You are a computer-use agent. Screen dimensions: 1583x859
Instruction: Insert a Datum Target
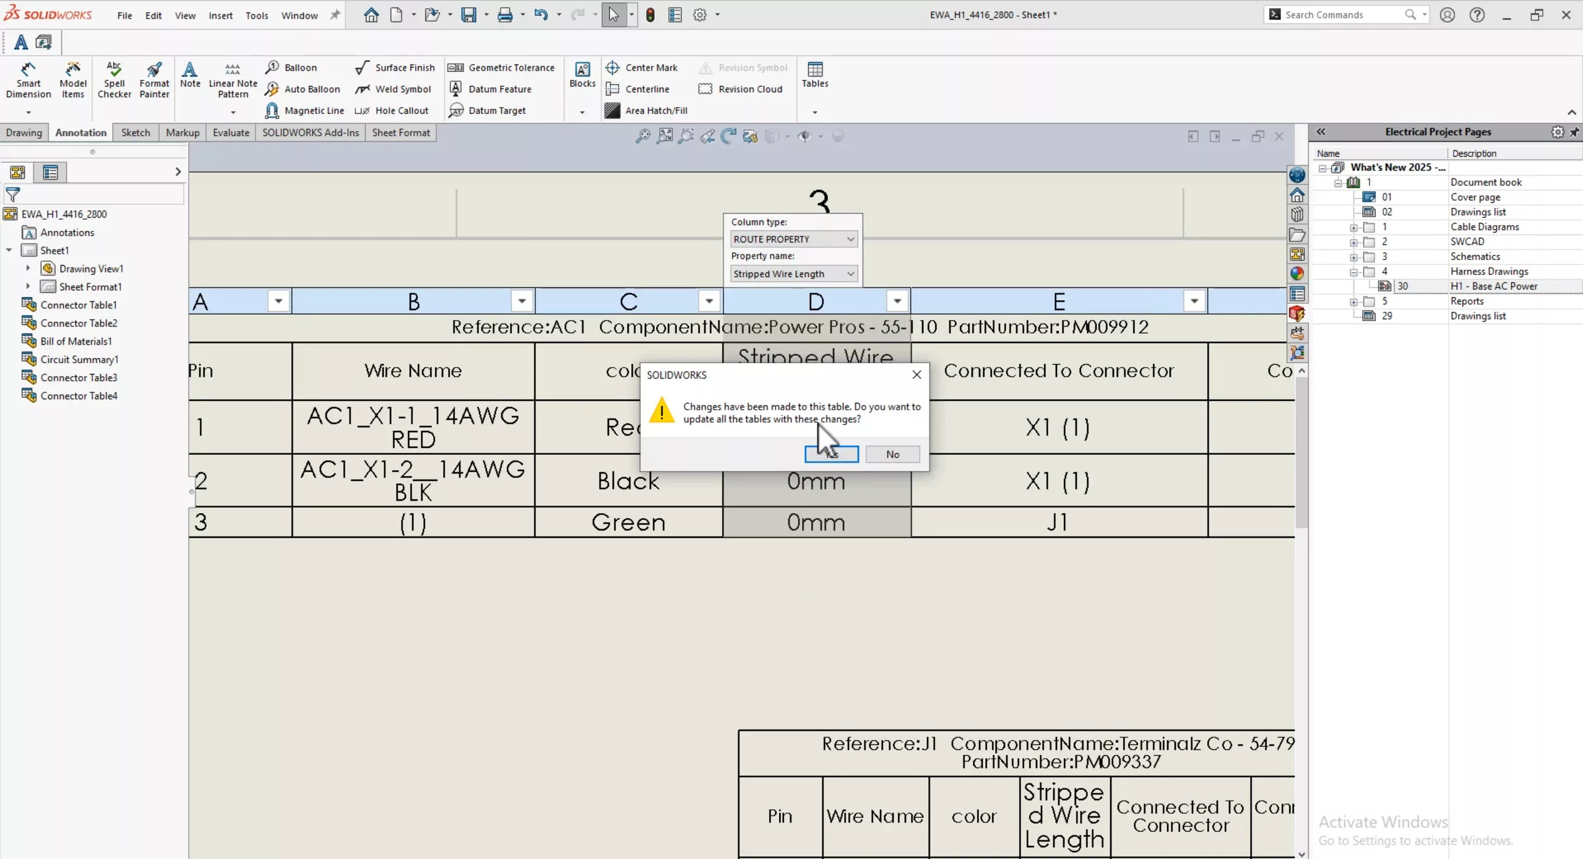[x=487, y=111]
